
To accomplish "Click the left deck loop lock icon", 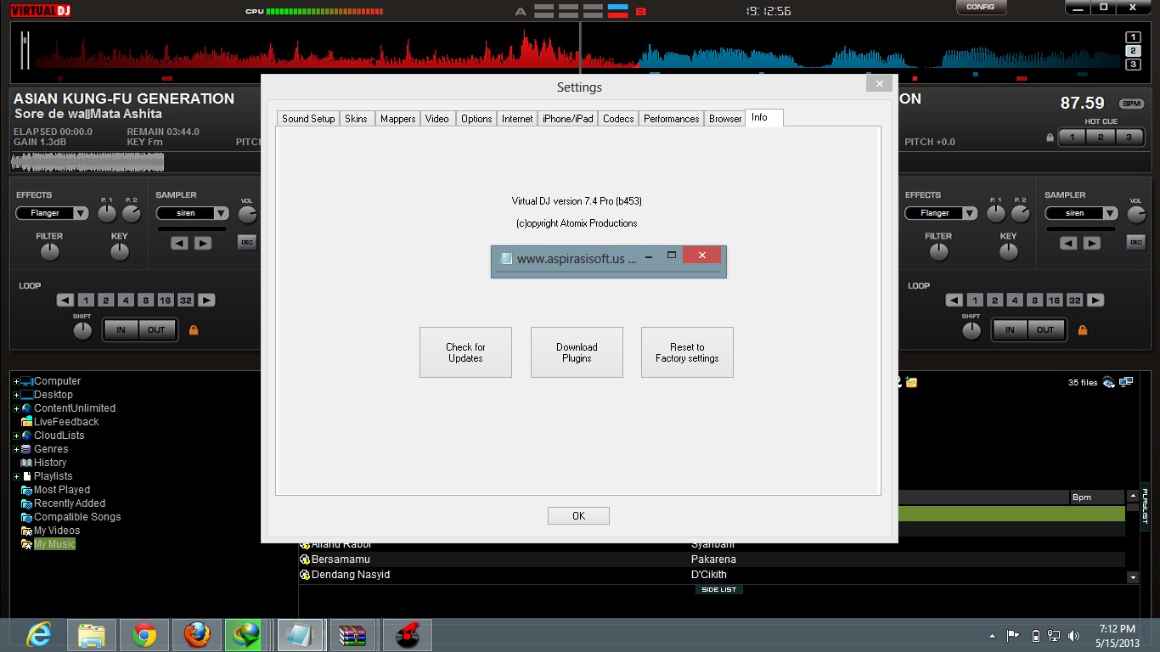I will [194, 329].
